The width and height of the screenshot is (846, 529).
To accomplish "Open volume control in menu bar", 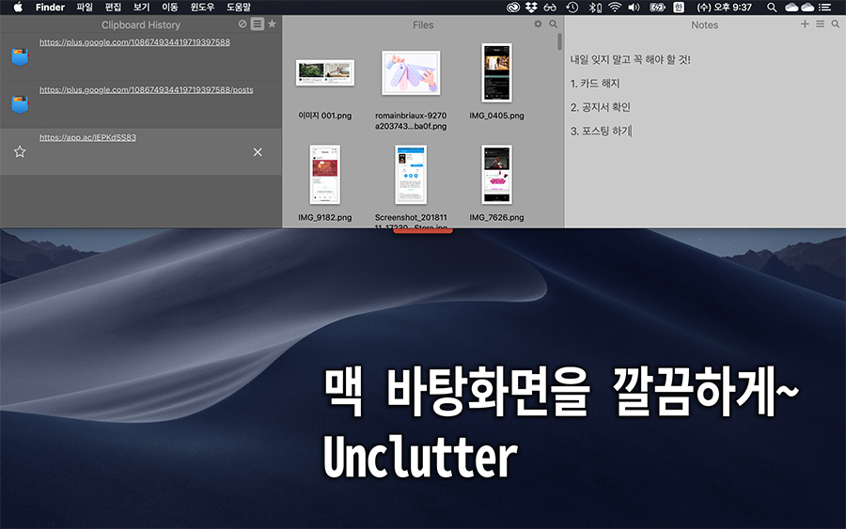I will 634,7.
